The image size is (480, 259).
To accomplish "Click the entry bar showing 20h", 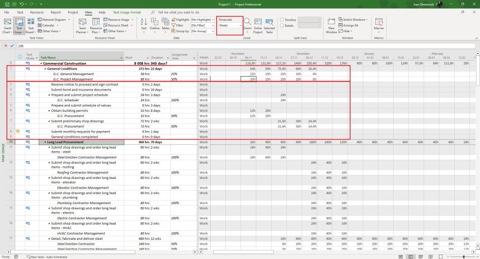I will (x=246, y=46).
